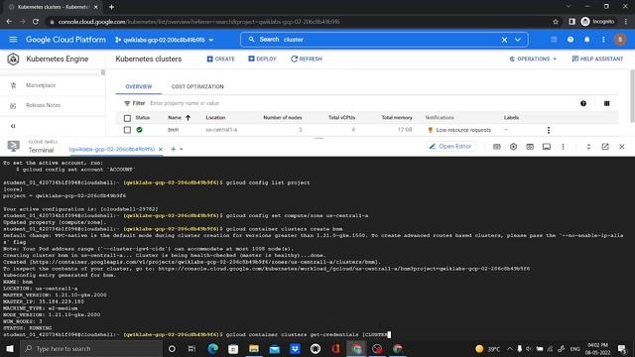
Task: Open cluster bnm link
Action: (173, 130)
